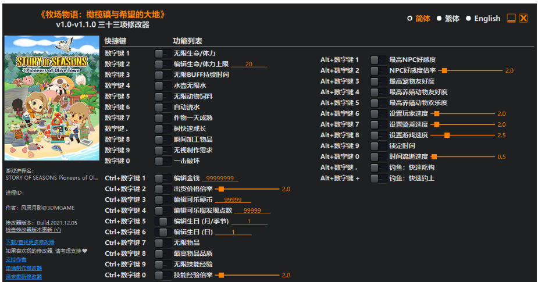Click the 功能列表 column header
The width and height of the screenshot is (538, 282).
click(187, 41)
